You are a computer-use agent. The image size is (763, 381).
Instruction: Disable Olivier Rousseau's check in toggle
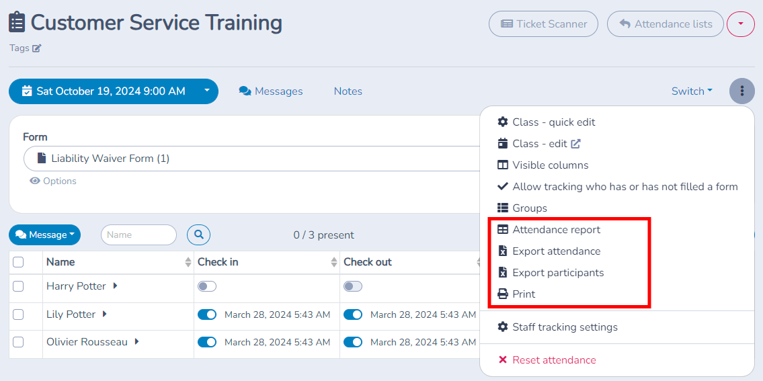pos(207,342)
